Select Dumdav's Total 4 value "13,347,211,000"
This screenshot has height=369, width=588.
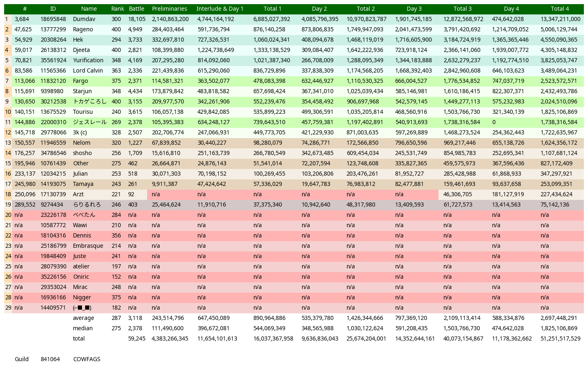coord(560,19)
